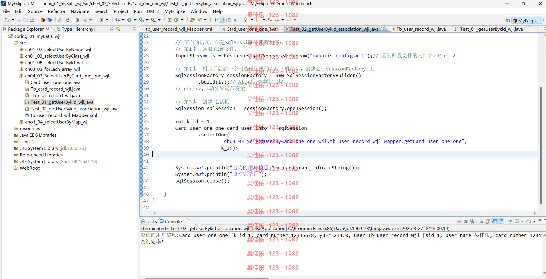This screenshot has width=546, height=279.
Task: Open the Package Explorer View Menu triangle
Action: pos(124,28)
